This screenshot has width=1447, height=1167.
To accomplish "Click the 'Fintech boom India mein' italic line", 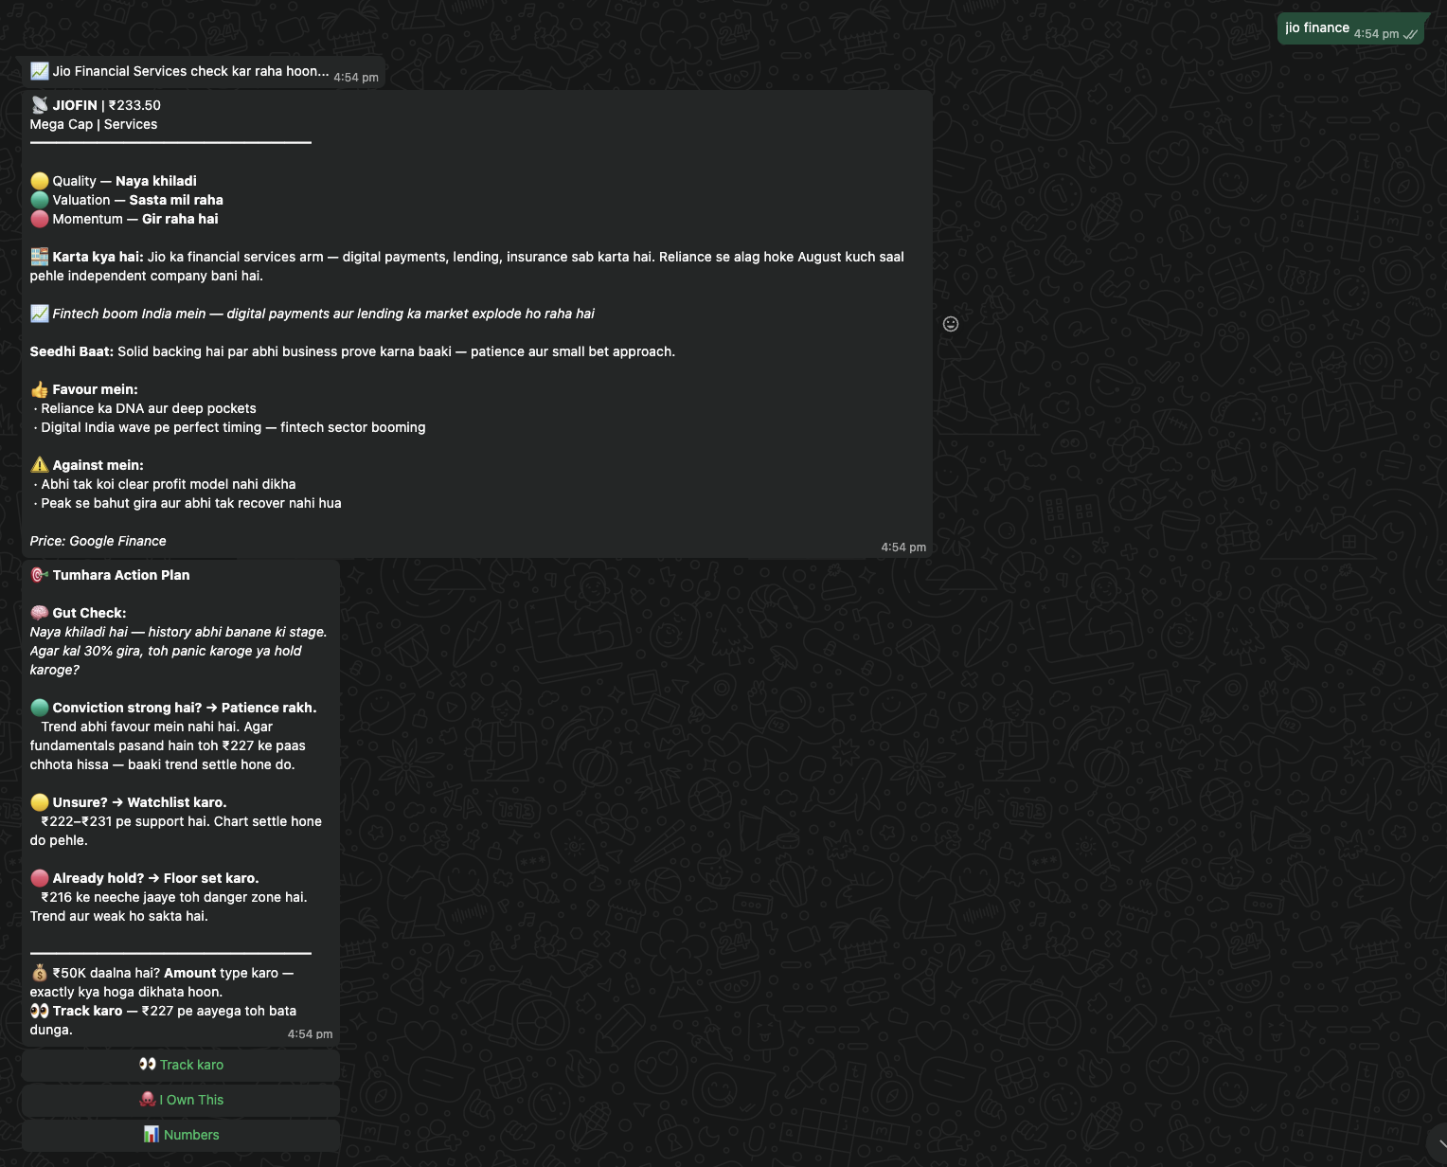I will point(313,314).
